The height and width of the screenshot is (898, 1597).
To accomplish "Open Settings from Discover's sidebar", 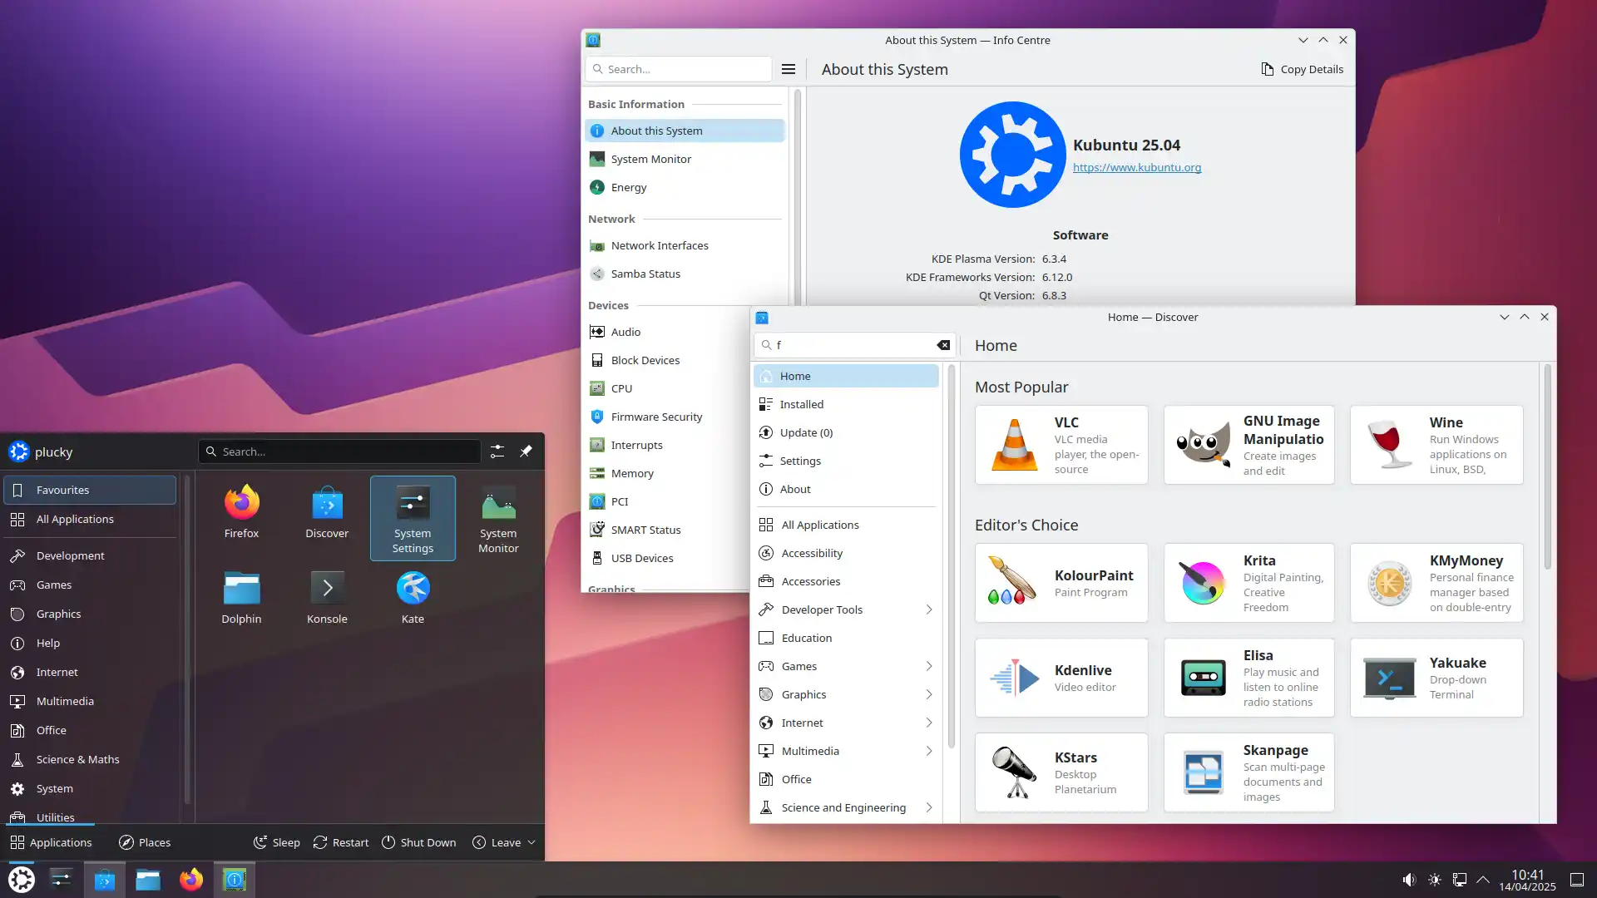I will 801,460.
